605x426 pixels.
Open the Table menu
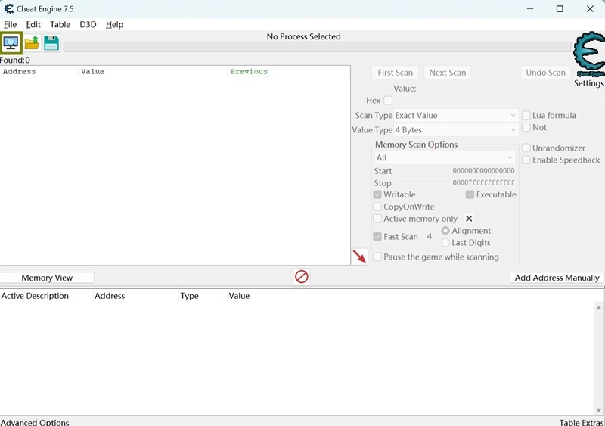click(x=60, y=24)
